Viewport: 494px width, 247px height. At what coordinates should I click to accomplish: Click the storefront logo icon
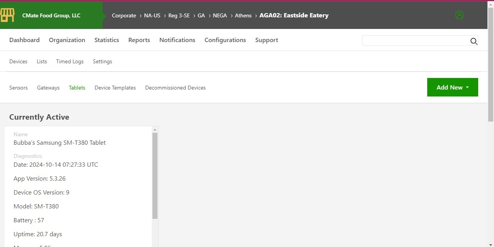pyautogui.click(x=7, y=15)
